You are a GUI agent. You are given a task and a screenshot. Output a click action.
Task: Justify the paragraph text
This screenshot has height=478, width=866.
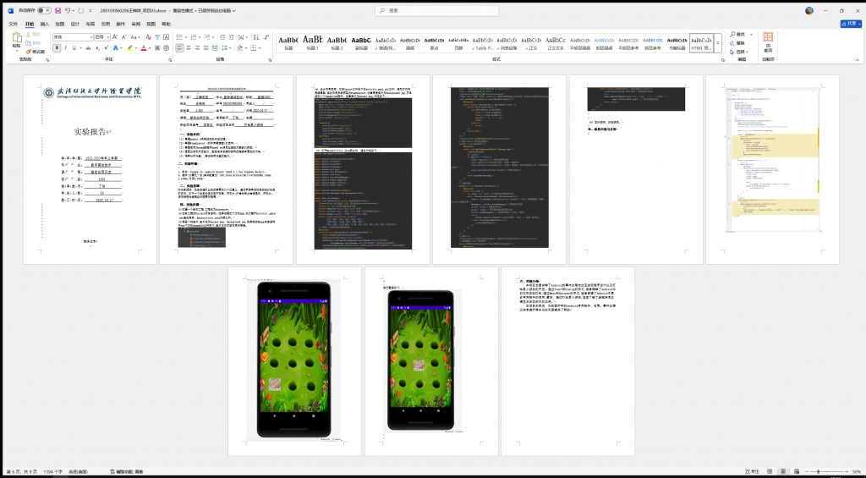206,48
